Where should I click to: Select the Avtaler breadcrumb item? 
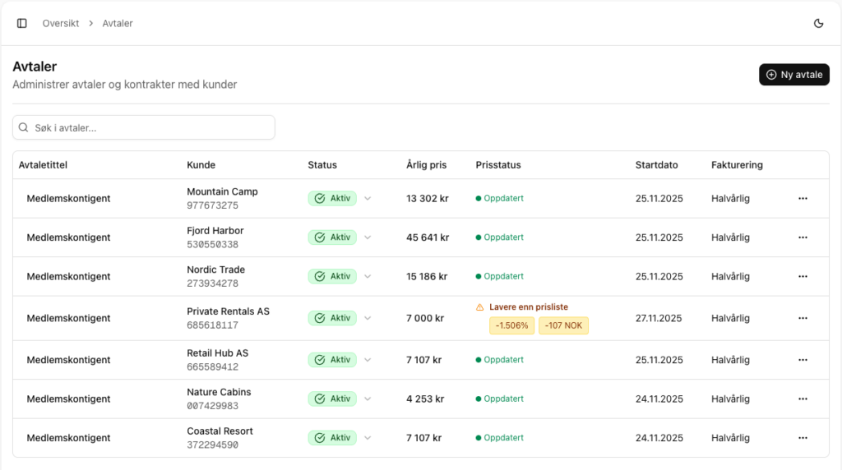pos(118,23)
